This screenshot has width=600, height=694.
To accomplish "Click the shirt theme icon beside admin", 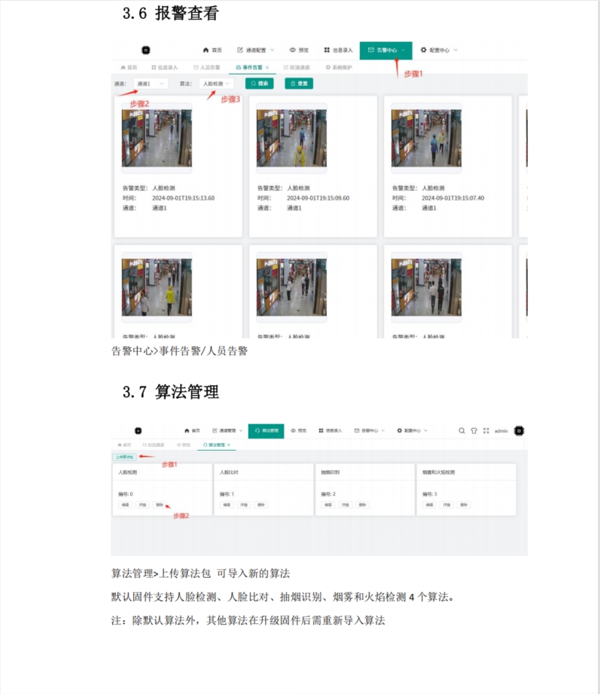I will [x=474, y=431].
